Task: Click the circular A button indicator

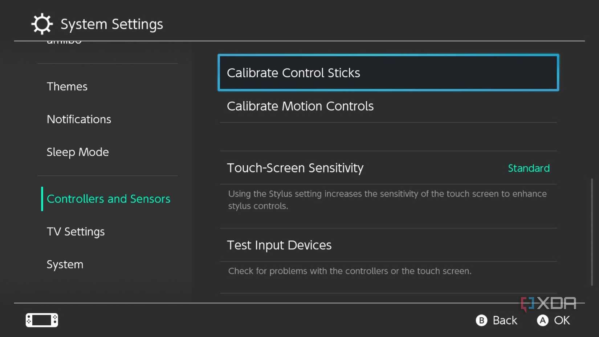Action: coord(542,320)
